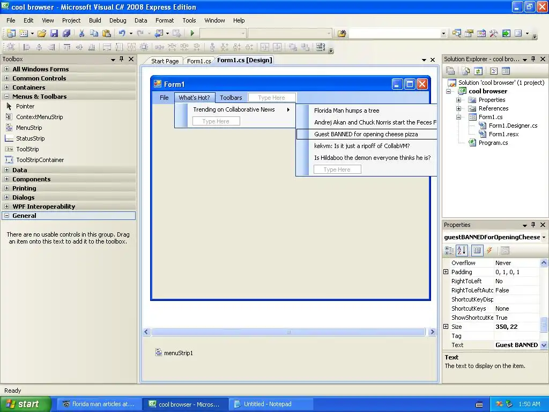This screenshot has height=412, width=549.
Task: Click View Designer icon in Solution Explorer
Action: (506, 71)
